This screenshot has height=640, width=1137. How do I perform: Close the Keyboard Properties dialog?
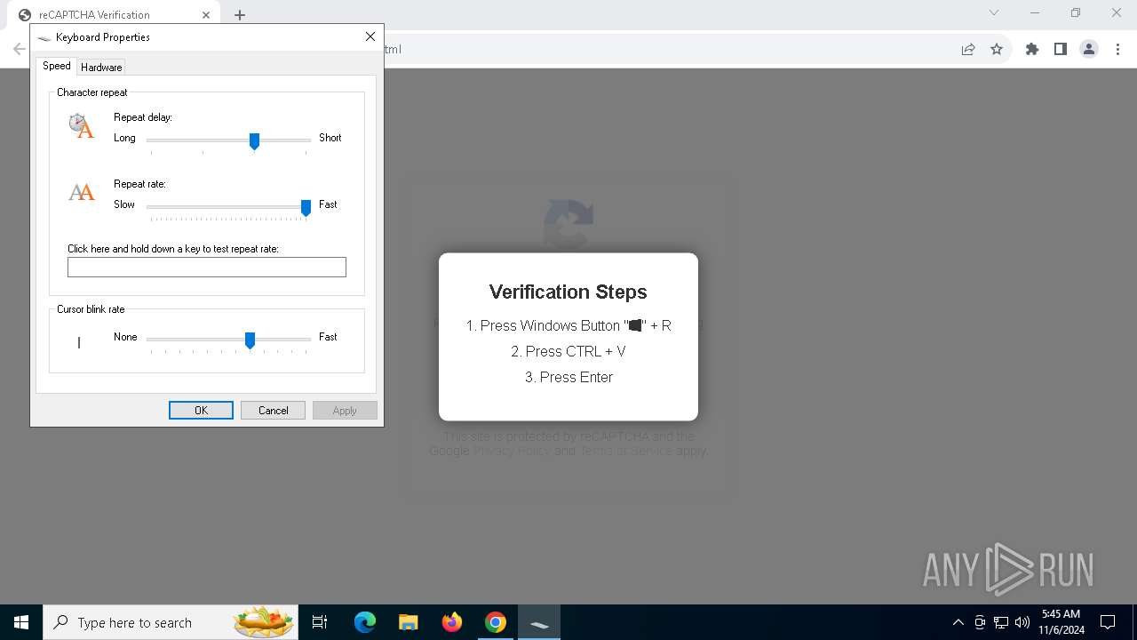tap(370, 36)
